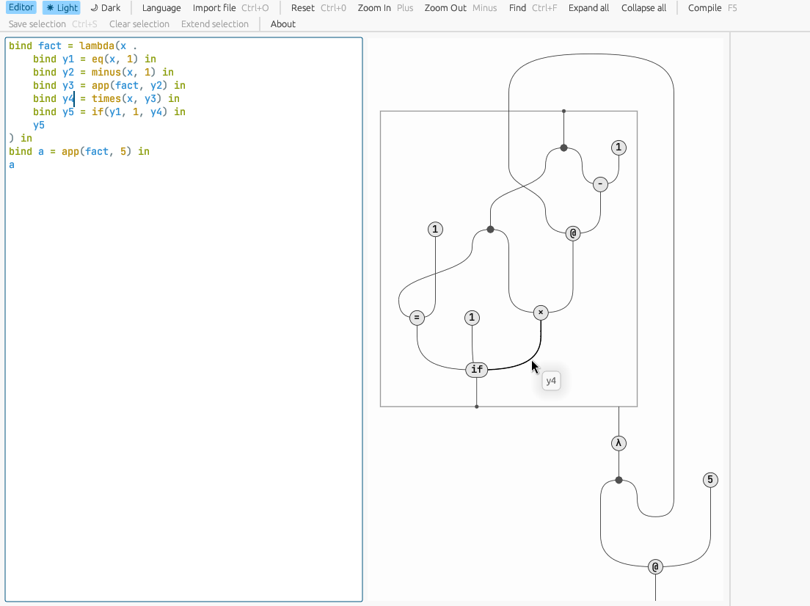Select the = equality node

click(416, 317)
